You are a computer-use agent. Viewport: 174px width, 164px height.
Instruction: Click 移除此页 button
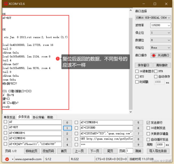point(32,151)
